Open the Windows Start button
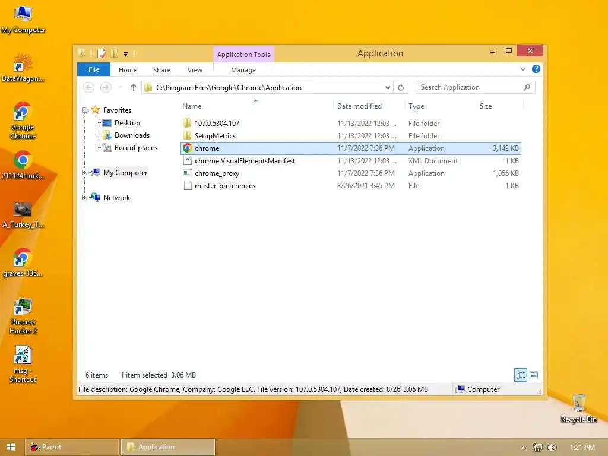This screenshot has height=456, width=608. (x=11, y=446)
